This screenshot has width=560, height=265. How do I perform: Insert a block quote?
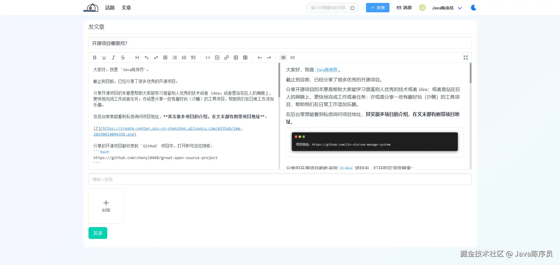165,58
